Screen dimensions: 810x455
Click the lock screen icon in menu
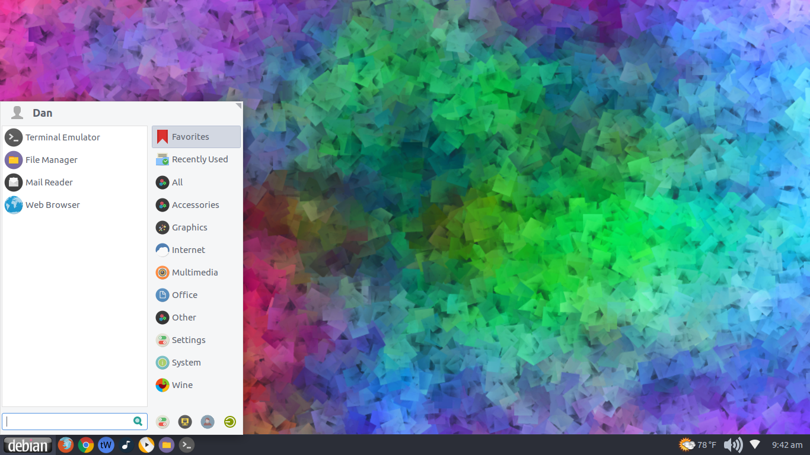click(x=185, y=422)
